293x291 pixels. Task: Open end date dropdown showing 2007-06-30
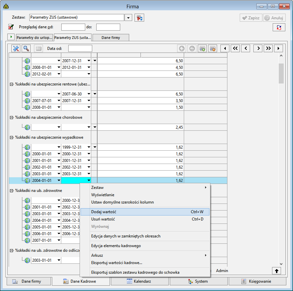tap(89, 94)
